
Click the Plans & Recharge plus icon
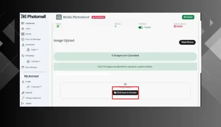coord(23,39)
